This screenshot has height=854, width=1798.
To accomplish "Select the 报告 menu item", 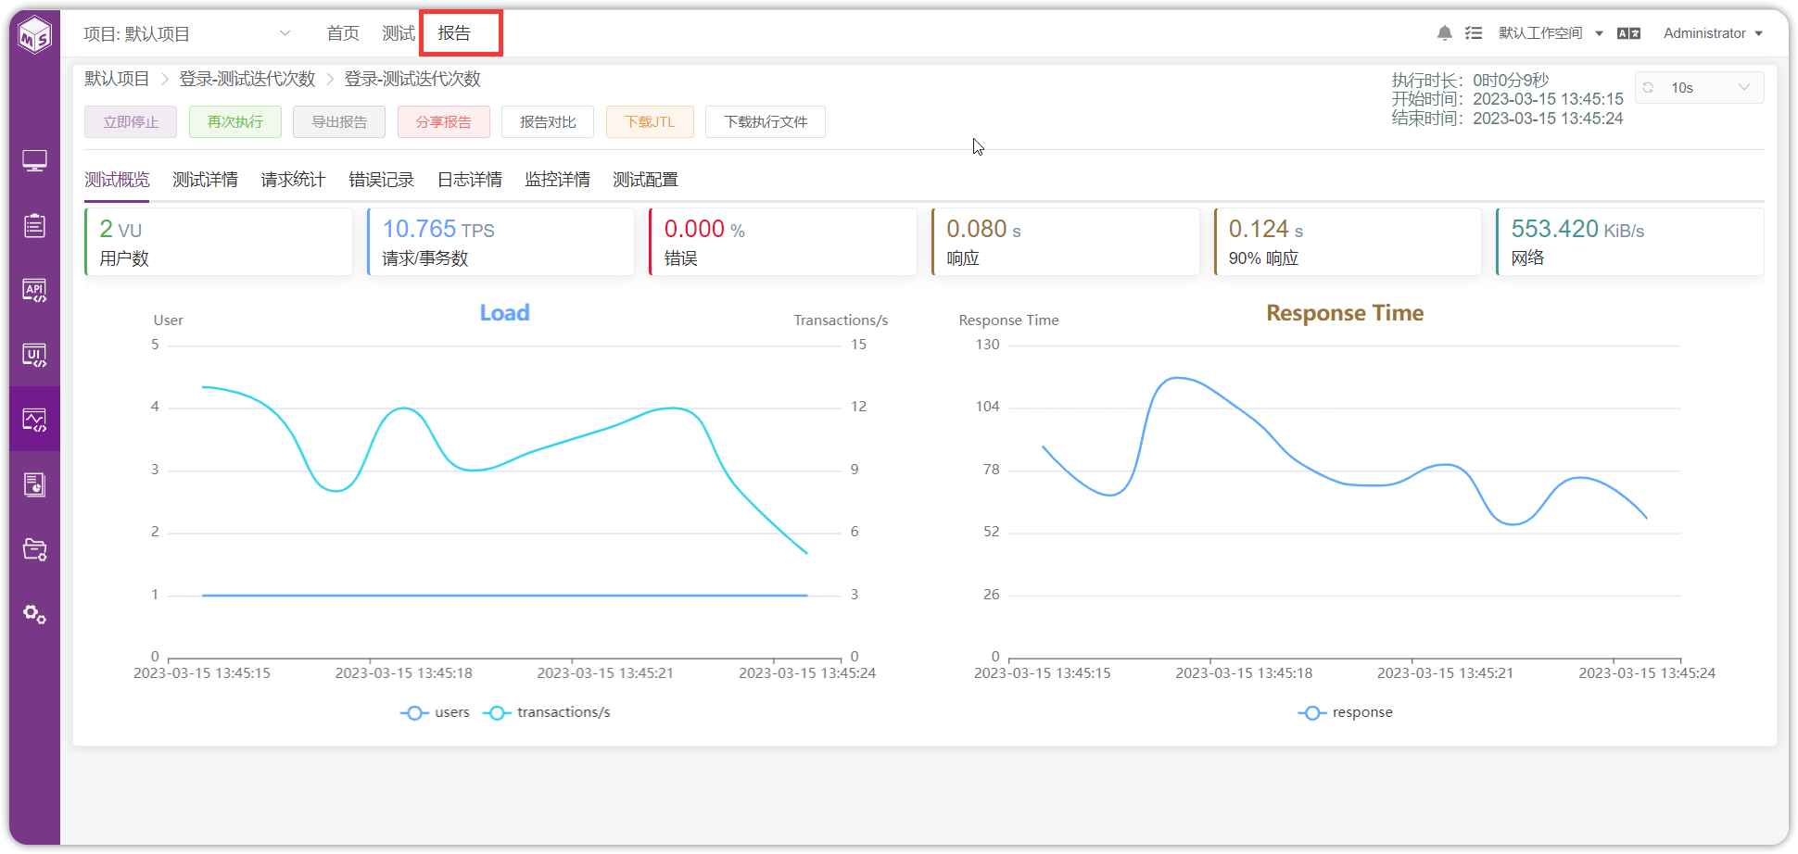I will point(454,33).
